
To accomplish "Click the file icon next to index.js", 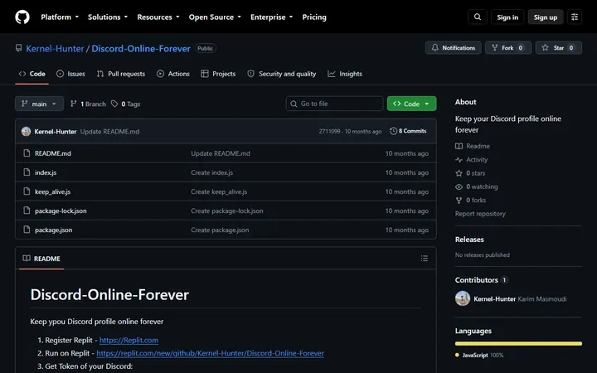I will 27,172.
